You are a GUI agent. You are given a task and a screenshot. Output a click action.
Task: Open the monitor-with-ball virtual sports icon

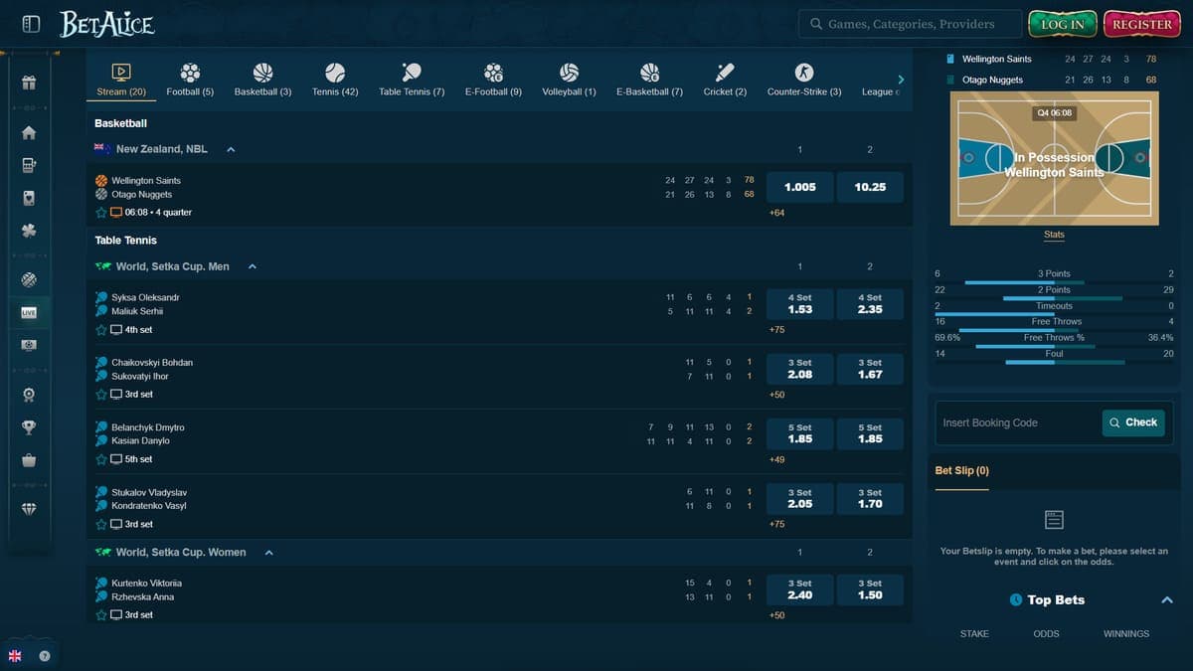pos(29,345)
